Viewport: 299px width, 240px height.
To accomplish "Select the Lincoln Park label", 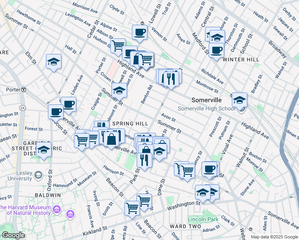I will [203, 219].
